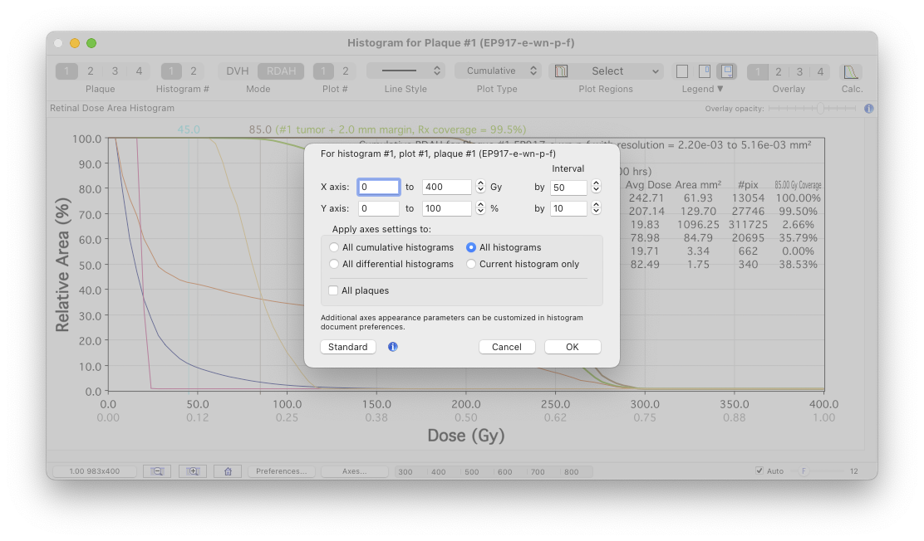Select plaque 3 segment
This screenshot has width=924, height=541.
tap(115, 71)
